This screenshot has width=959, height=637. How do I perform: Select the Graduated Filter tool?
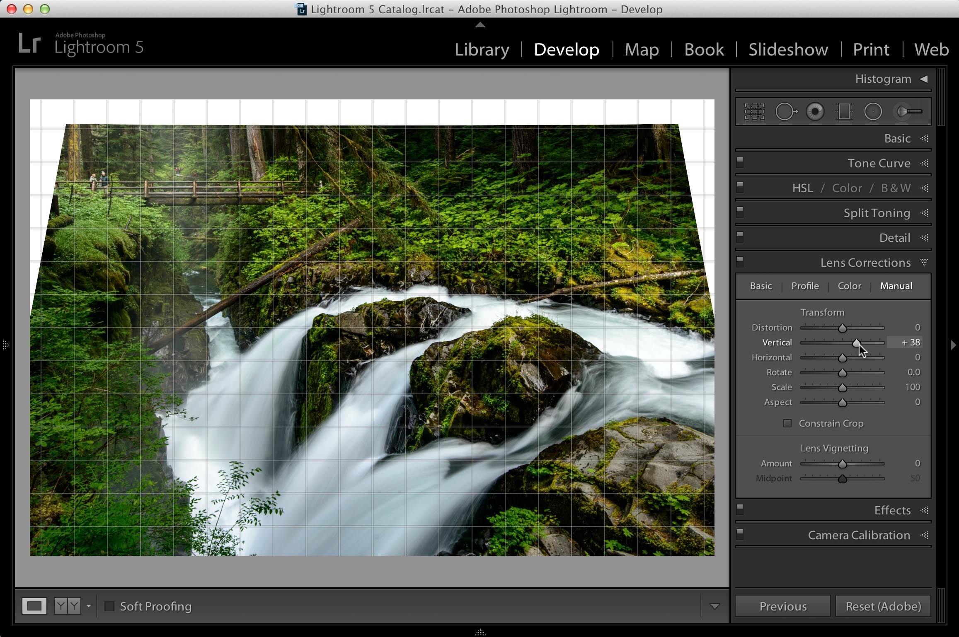point(844,112)
